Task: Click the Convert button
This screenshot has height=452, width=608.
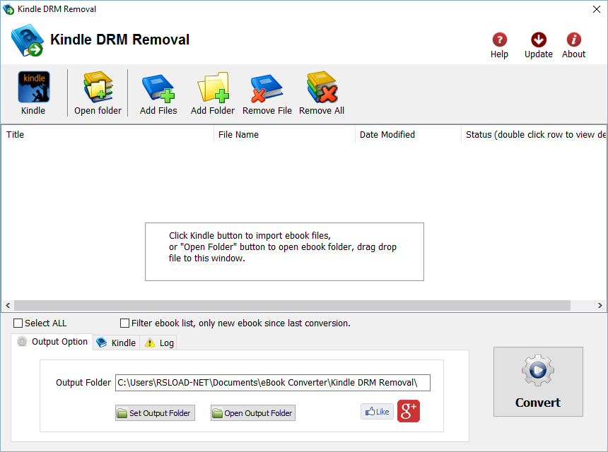Action: pos(538,381)
